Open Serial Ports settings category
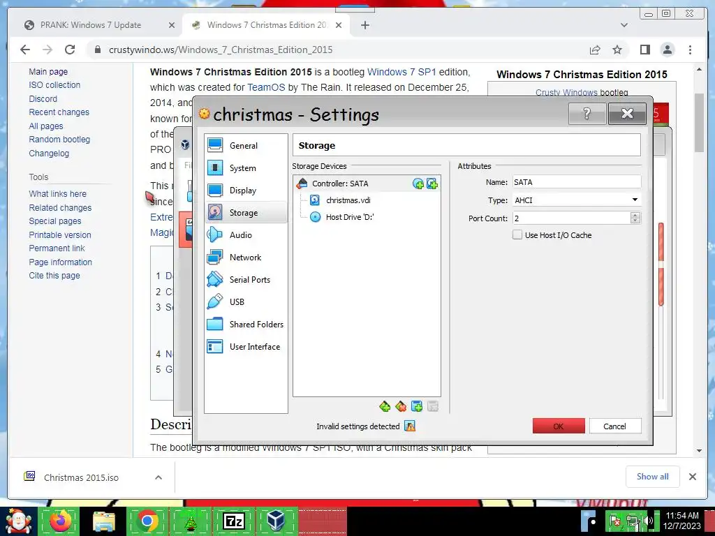 point(245,279)
